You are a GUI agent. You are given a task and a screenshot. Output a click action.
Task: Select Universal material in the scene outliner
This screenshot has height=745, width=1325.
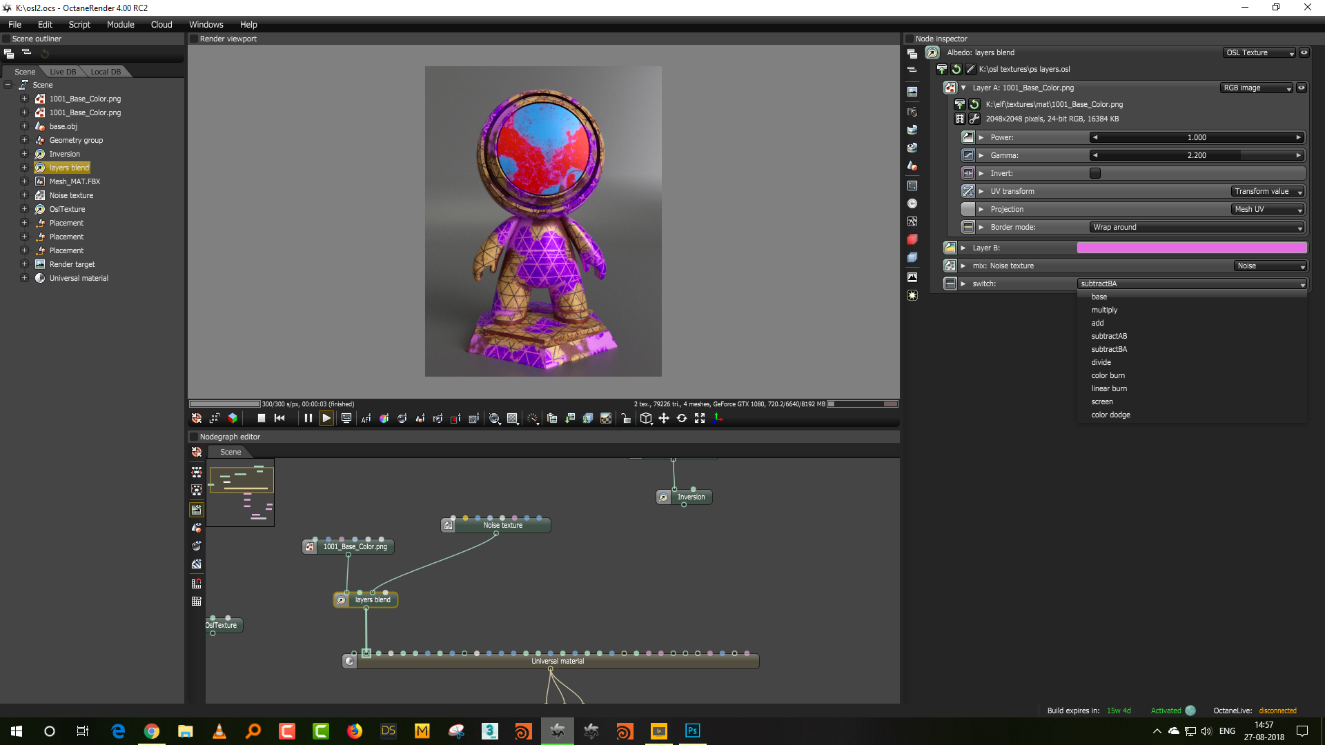tap(79, 278)
